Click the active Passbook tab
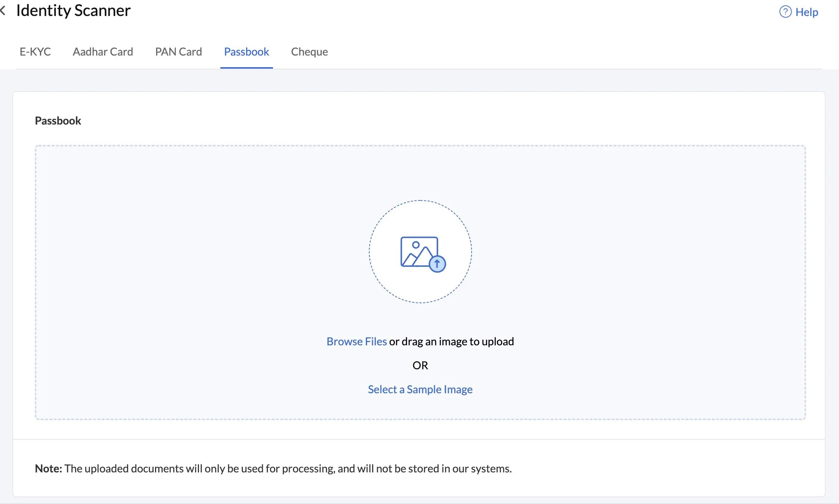The height and width of the screenshot is (504, 839). [247, 52]
